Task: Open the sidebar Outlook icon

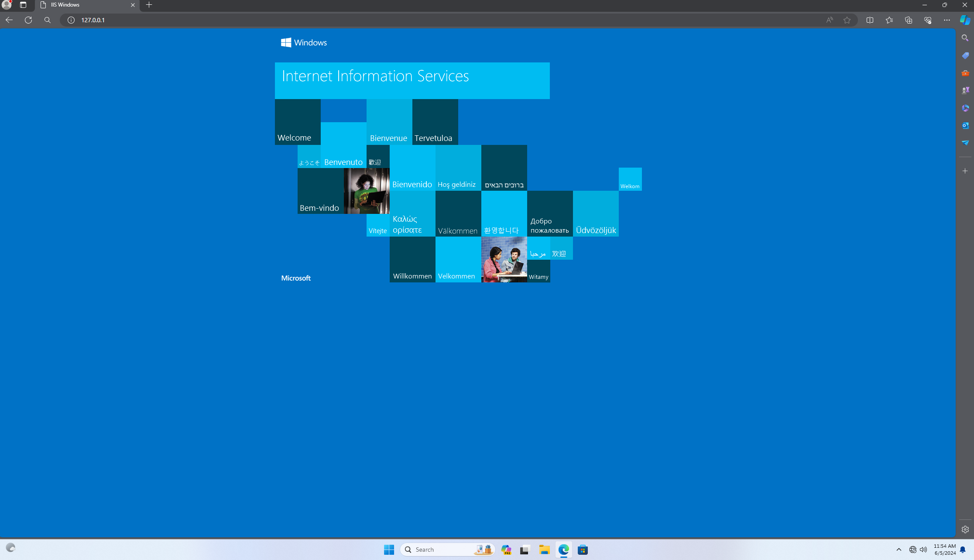Action: [x=965, y=125]
